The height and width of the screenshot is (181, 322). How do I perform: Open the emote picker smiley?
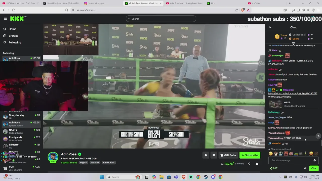pyautogui.click(x=314, y=160)
